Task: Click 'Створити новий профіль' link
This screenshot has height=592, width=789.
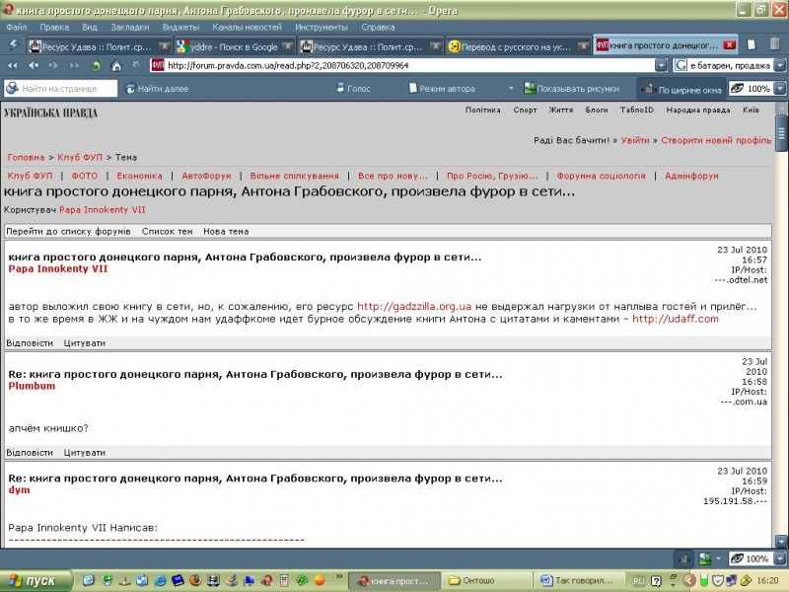Action: coord(716,141)
